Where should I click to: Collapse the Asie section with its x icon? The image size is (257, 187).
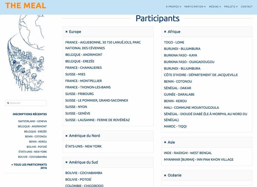(165, 142)
